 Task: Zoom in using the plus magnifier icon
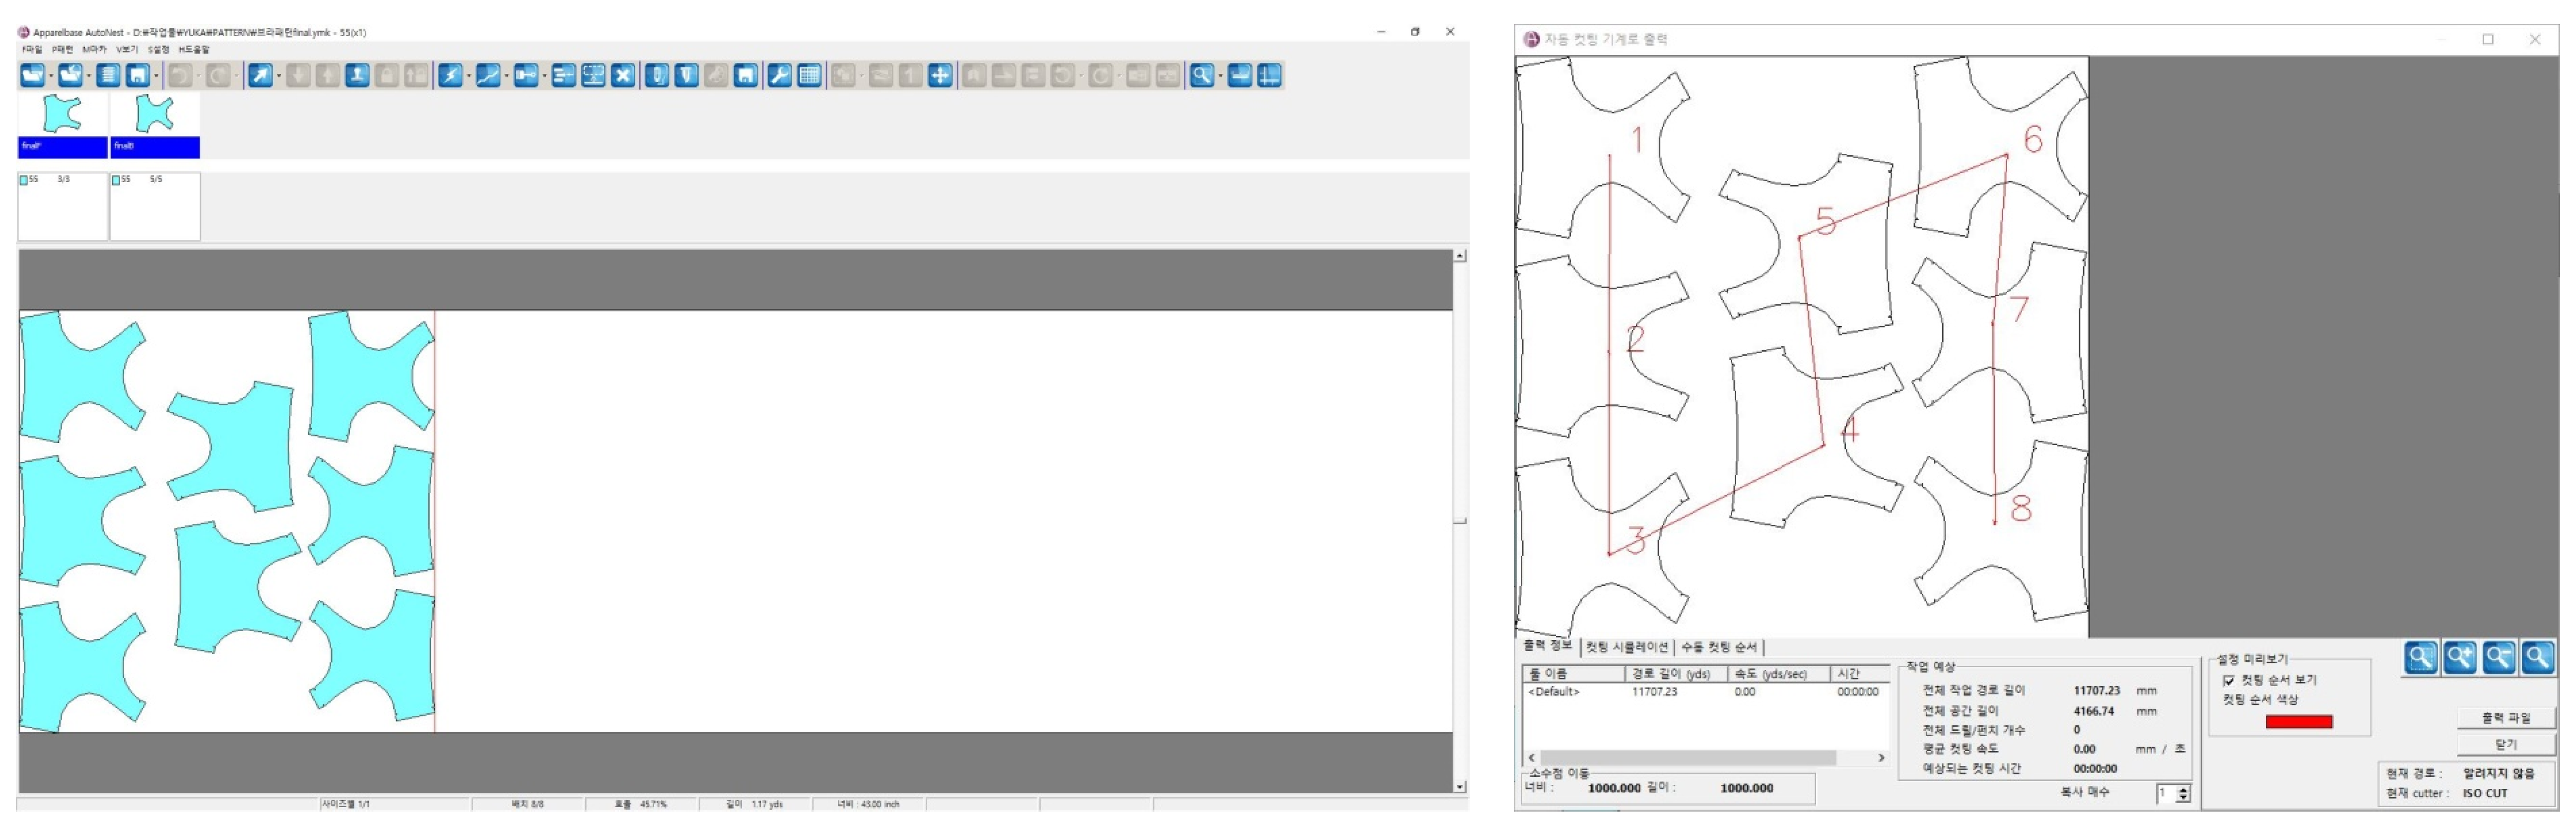click(2460, 657)
